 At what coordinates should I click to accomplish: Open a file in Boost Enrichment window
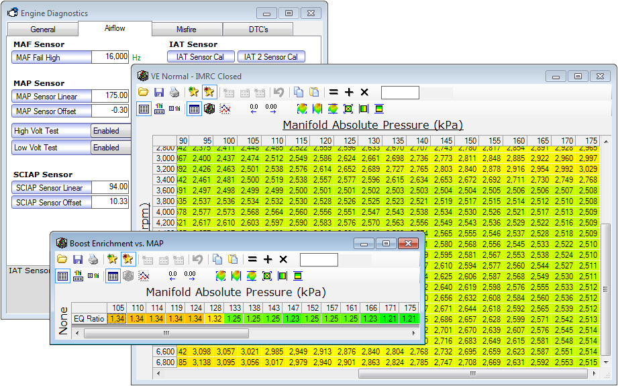point(62,259)
